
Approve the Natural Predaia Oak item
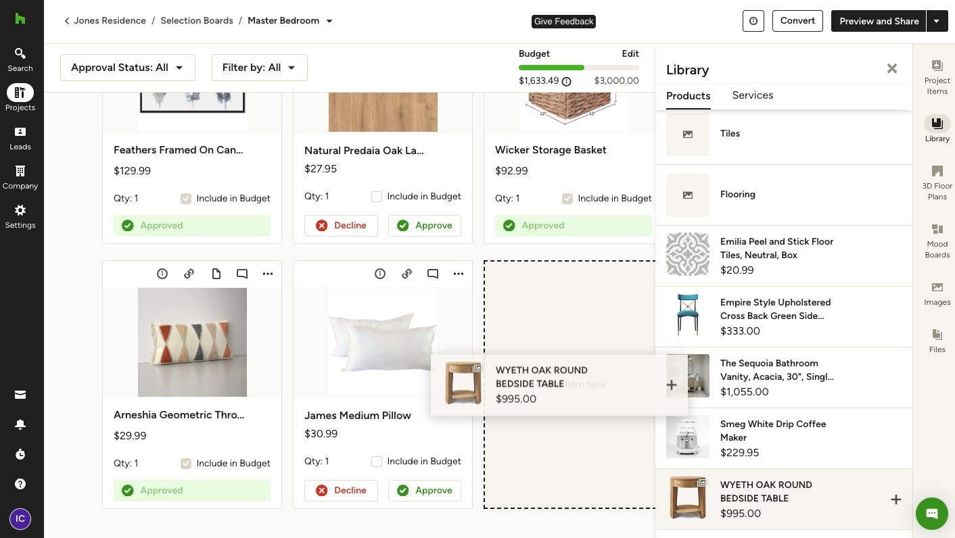click(425, 225)
